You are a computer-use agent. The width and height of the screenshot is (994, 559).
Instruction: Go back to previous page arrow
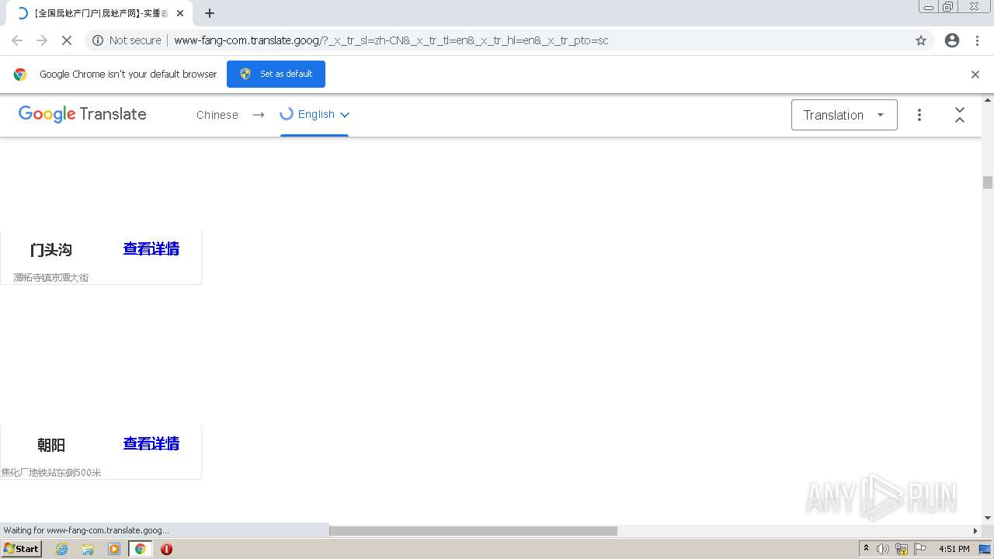point(17,40)
